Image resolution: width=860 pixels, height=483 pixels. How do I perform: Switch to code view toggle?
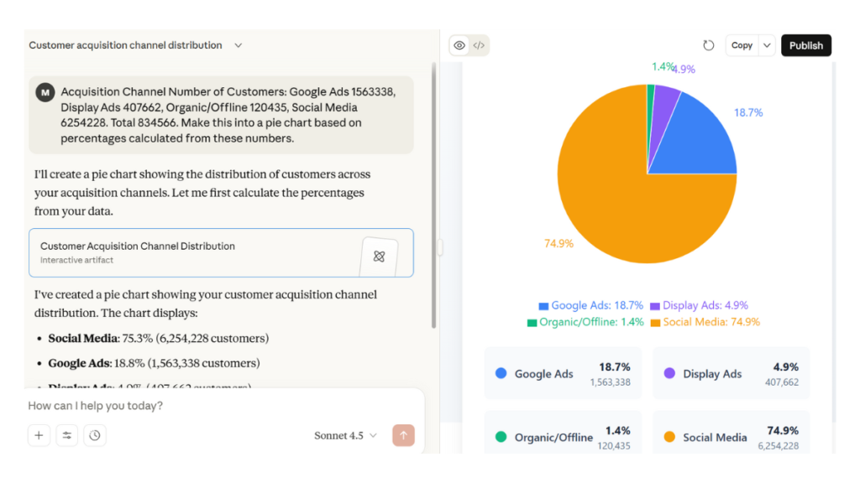479,45
